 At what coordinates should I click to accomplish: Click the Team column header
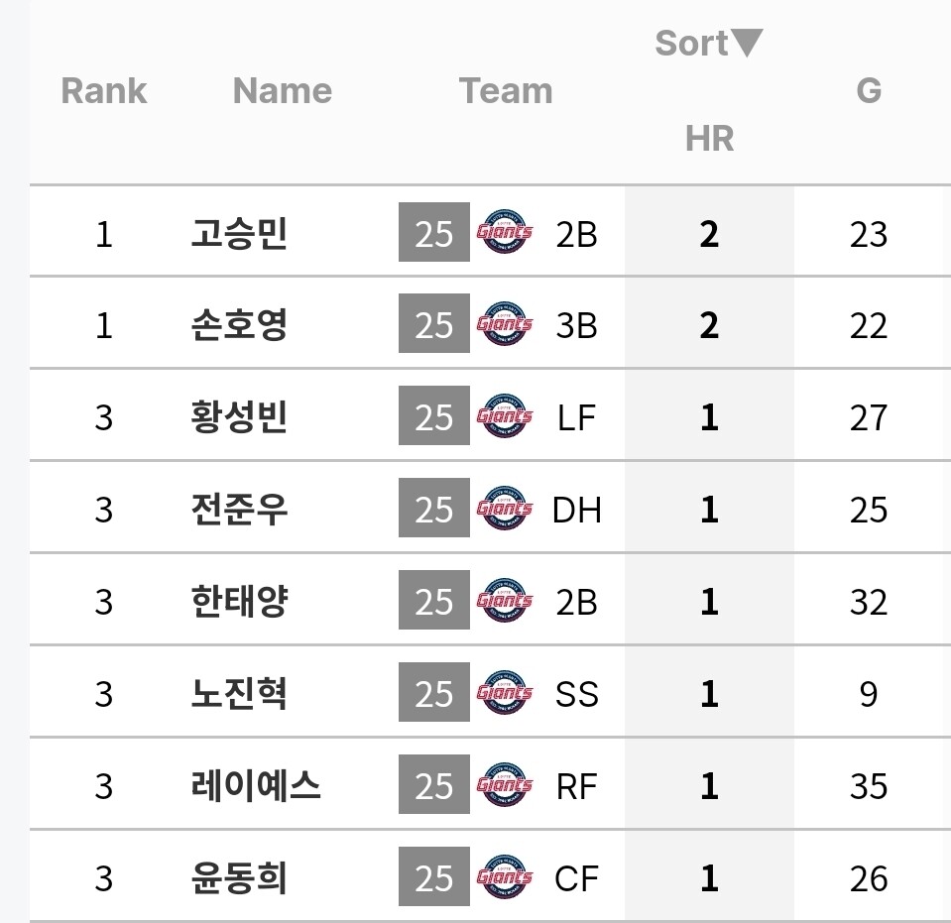click(x=505, y=91)
